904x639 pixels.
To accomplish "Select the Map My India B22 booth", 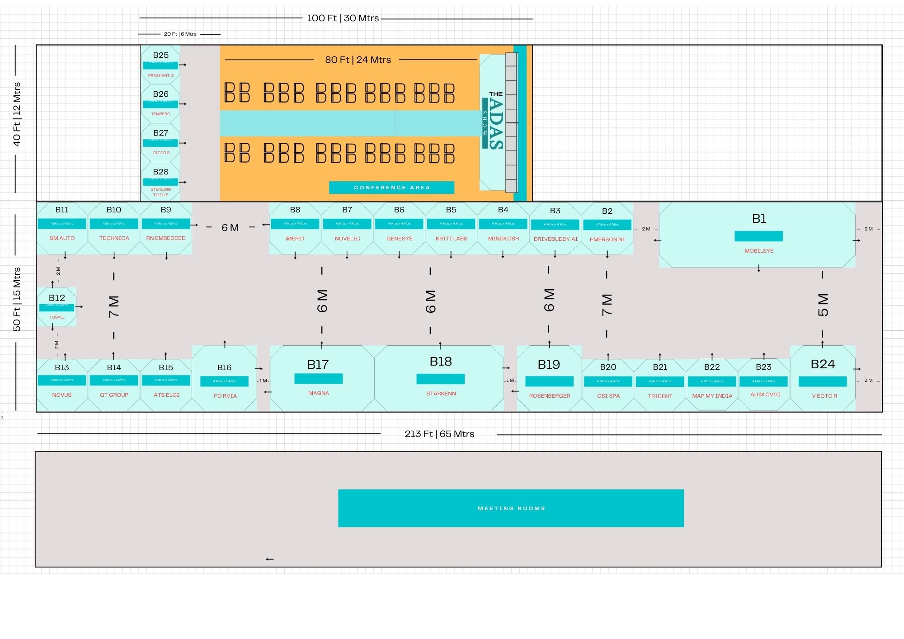I will [712, 384].
